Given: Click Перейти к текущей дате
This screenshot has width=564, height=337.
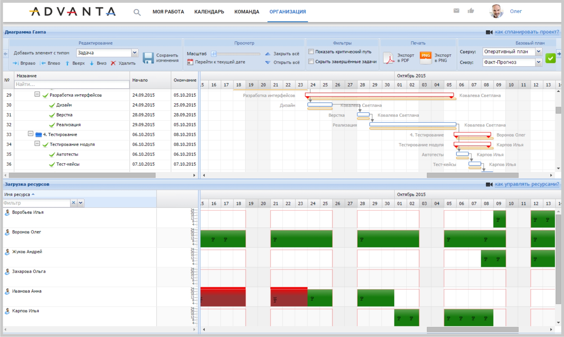Looking at the screenshot, I should coord(220,62).
